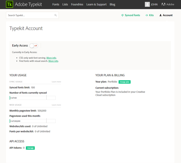Click the change plan button
The image size is (181, 163).
click(x=124, y=82)
